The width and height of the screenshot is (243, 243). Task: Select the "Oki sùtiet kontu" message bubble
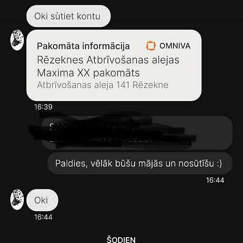point(69,16)
